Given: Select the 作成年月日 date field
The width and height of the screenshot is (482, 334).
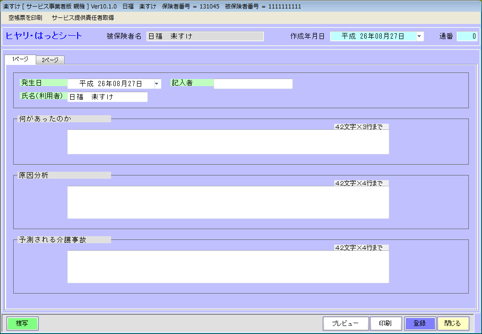Looking at the screenshot, I should (x=373, y=36).
